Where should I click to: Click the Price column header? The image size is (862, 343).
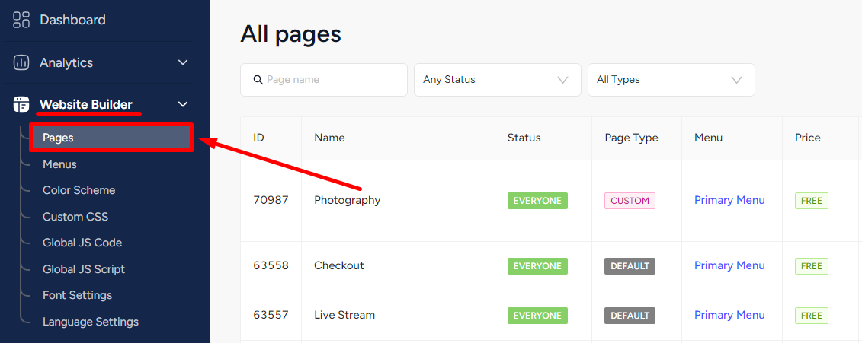(808, 138)
